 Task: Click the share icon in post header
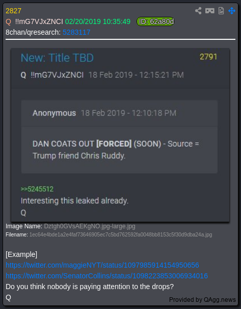click(198, 11)
